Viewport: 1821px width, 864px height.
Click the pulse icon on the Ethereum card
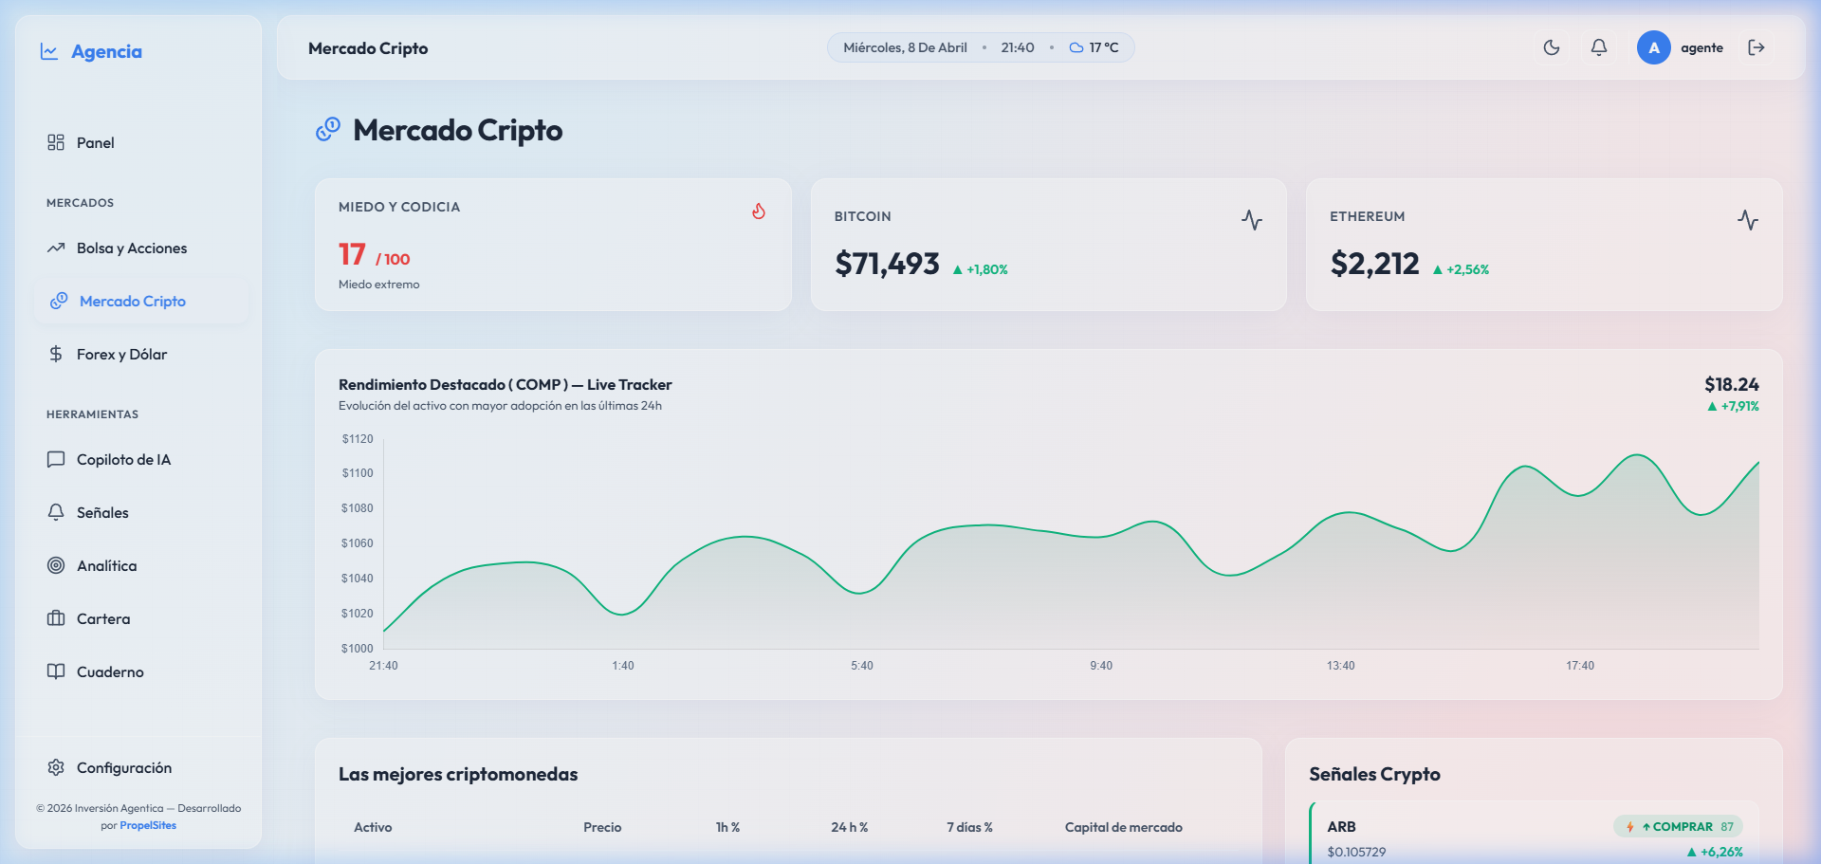point(1748,220)
